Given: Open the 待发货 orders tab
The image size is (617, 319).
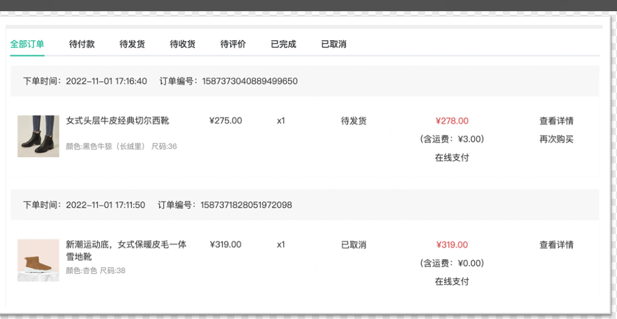Looking at the screenshot, I should coord(132,44).
